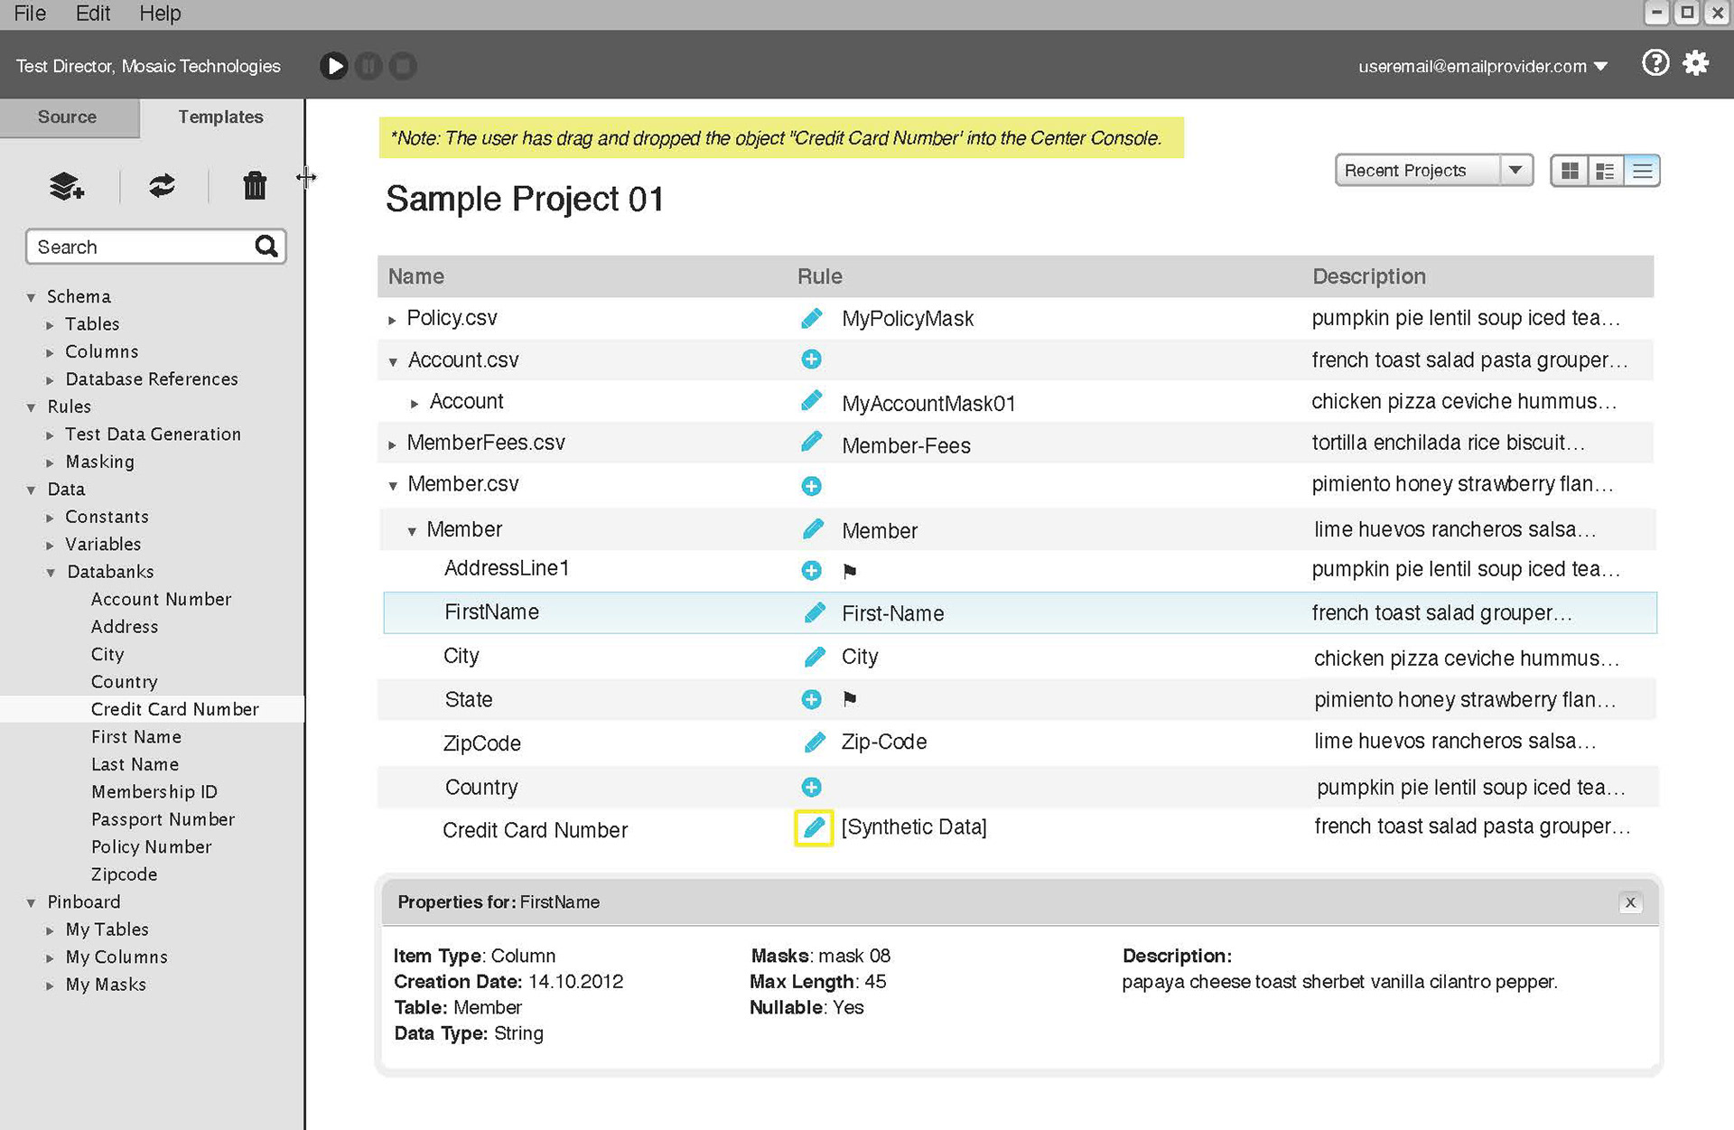
Task: Click the sidebar Search field
Action: [156, 247]
